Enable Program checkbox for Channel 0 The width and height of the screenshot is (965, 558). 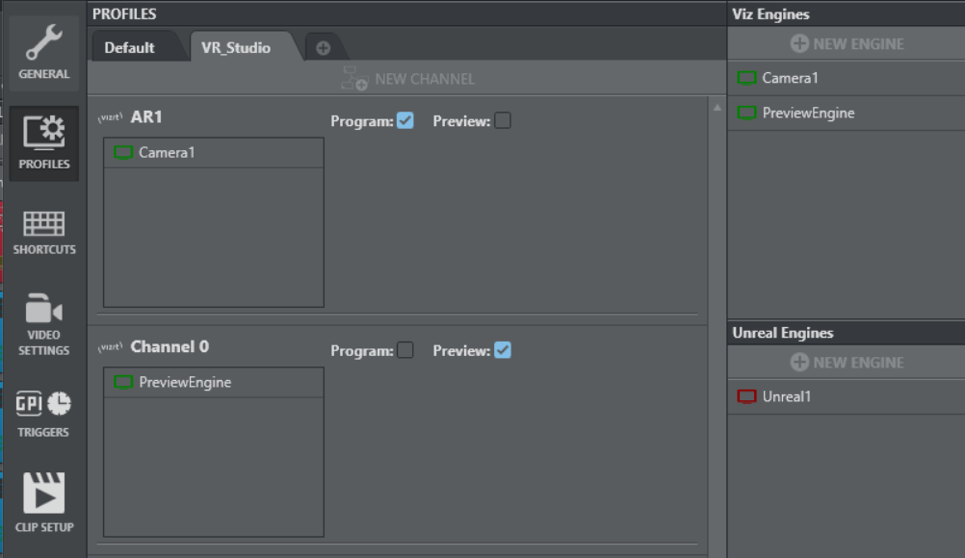pos(405,350)
